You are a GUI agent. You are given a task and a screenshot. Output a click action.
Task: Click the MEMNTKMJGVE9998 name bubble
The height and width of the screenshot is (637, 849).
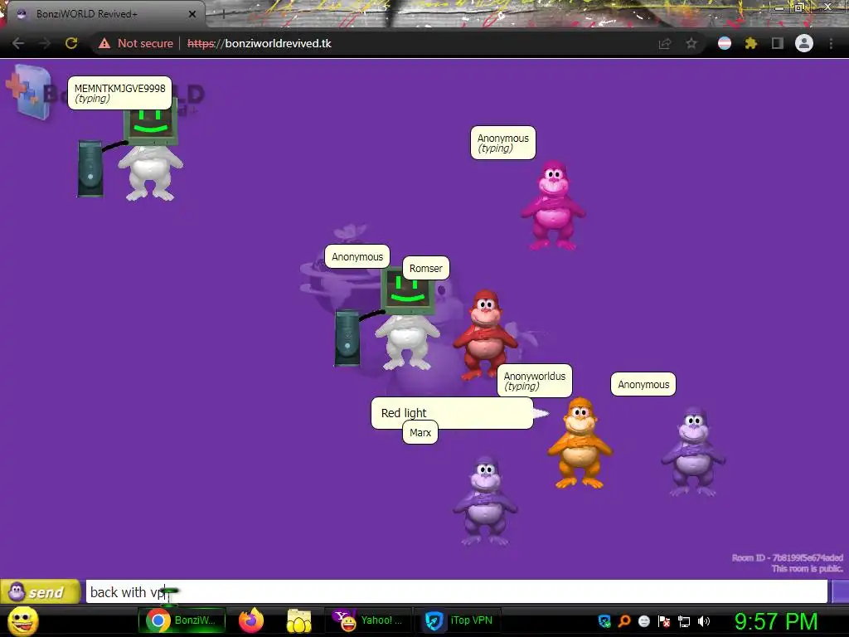coord(119,93)
